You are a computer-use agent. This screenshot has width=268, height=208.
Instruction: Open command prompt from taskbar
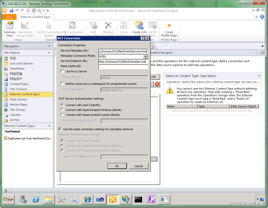point(138,200)
